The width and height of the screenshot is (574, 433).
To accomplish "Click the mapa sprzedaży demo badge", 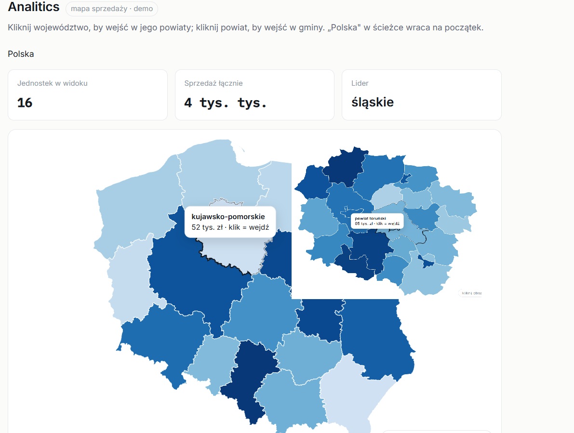I will coord(112,9).
